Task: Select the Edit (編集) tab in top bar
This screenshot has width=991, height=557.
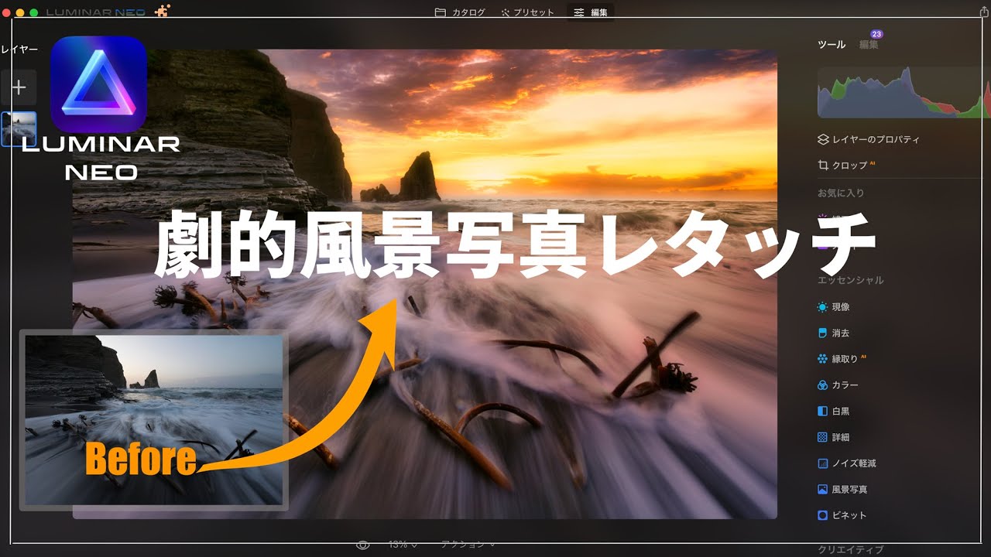Action: 591,12
